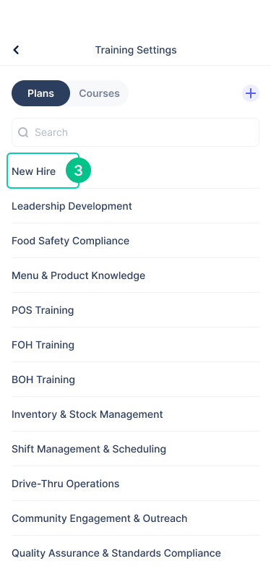Open Quality Assurance & Standards Compliance plan
The image size is (271, 587).
pyautogui.click(x=136, y=553)
